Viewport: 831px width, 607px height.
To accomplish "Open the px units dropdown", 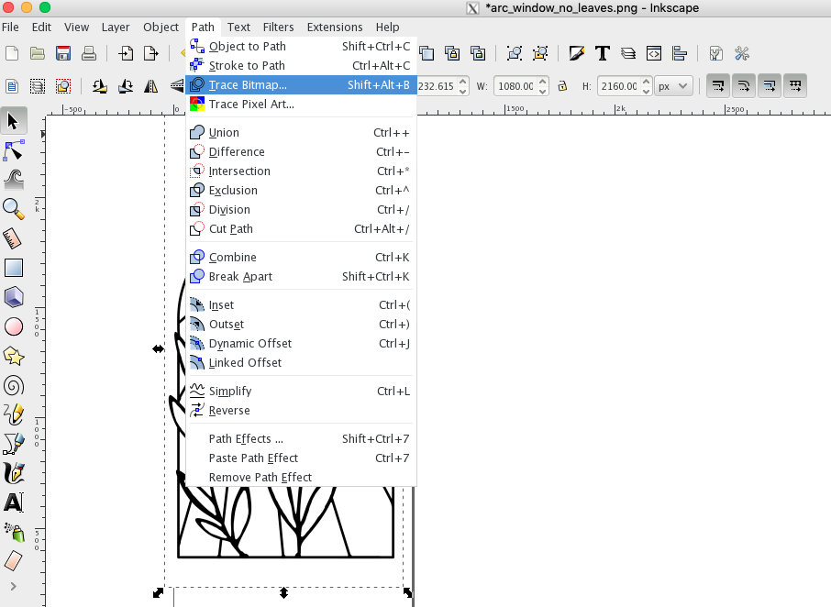I will click(x=674, y=85).
